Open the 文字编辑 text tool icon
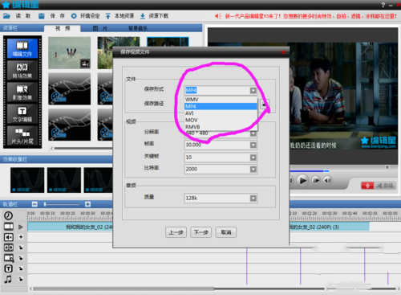Screen dimensions: 401x295 (22, 114)
